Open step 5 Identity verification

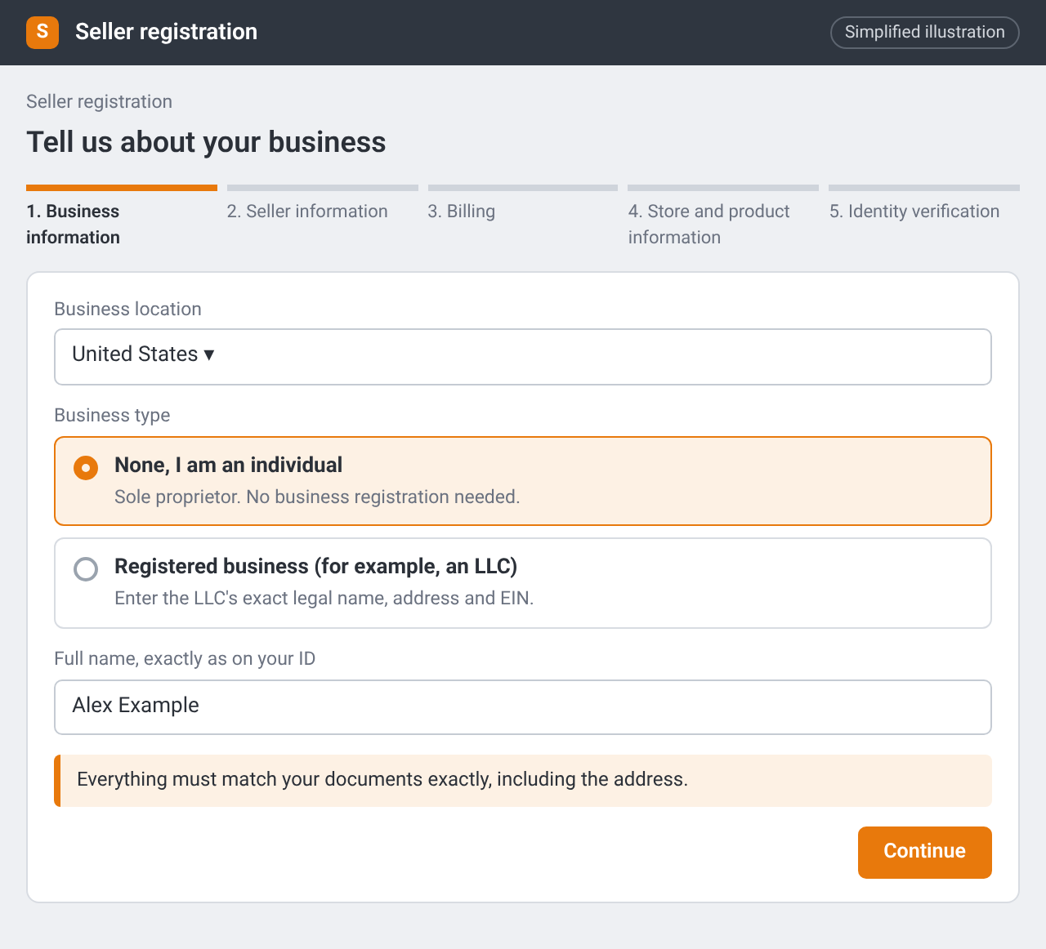(x=924, y=204)
